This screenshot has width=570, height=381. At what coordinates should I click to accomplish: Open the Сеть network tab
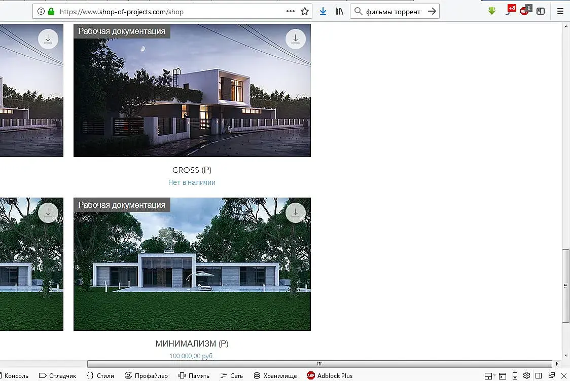coord(232,375)
